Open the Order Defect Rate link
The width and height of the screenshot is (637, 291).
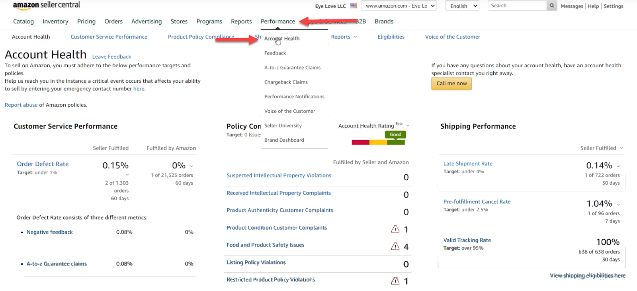click(43, 164)
